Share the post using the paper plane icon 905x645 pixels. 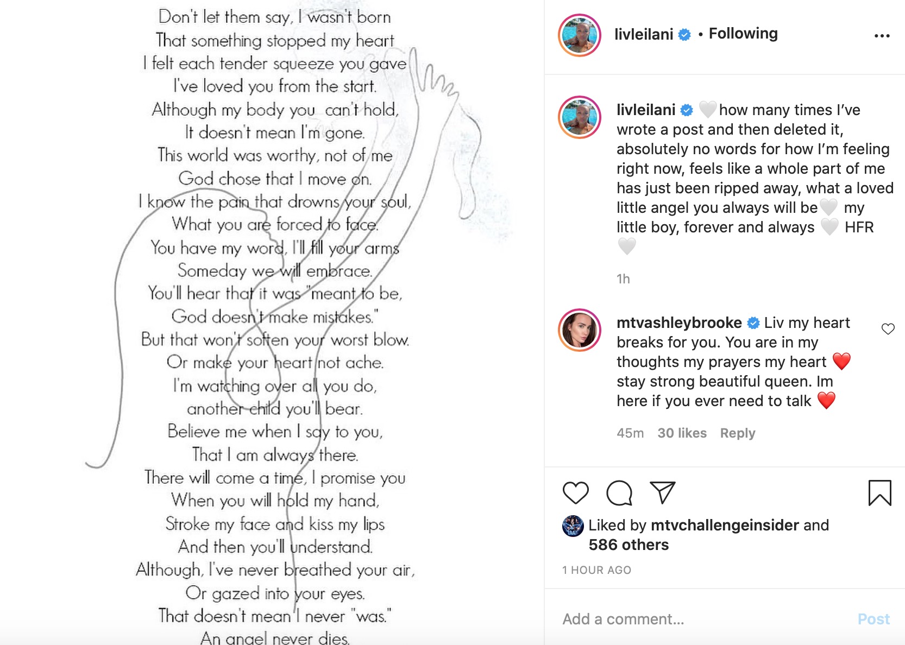tap(662, 492)
